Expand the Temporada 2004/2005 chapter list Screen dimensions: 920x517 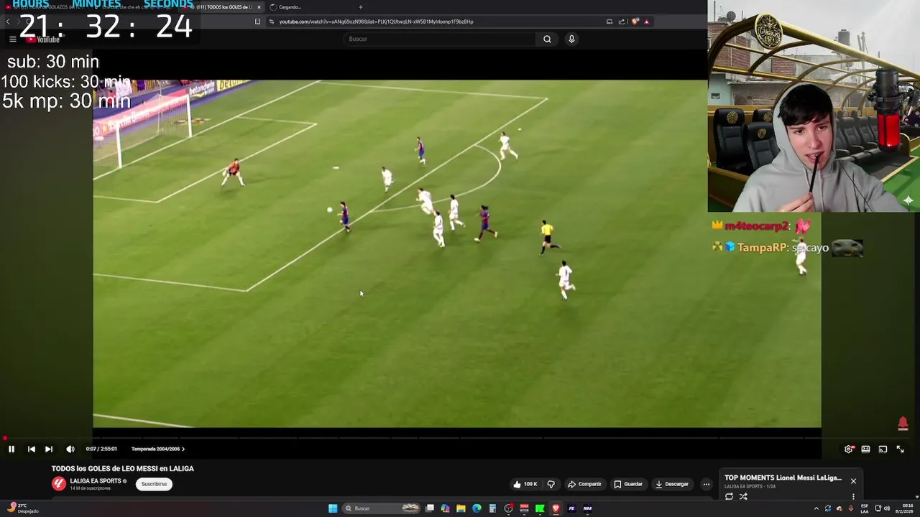[158, 449]
